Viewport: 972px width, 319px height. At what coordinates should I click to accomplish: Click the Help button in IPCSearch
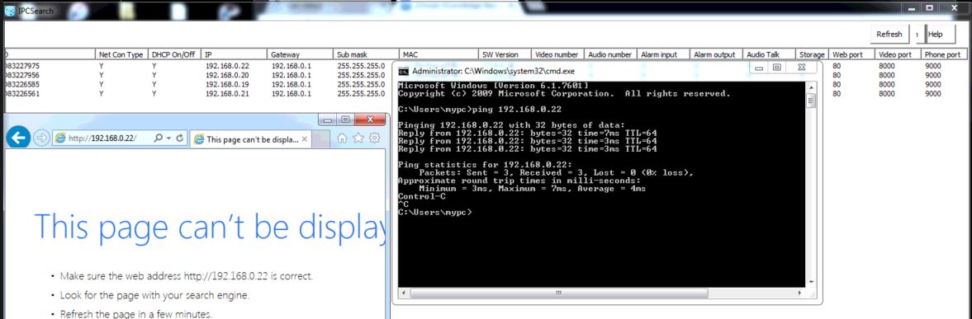[941, 35]
